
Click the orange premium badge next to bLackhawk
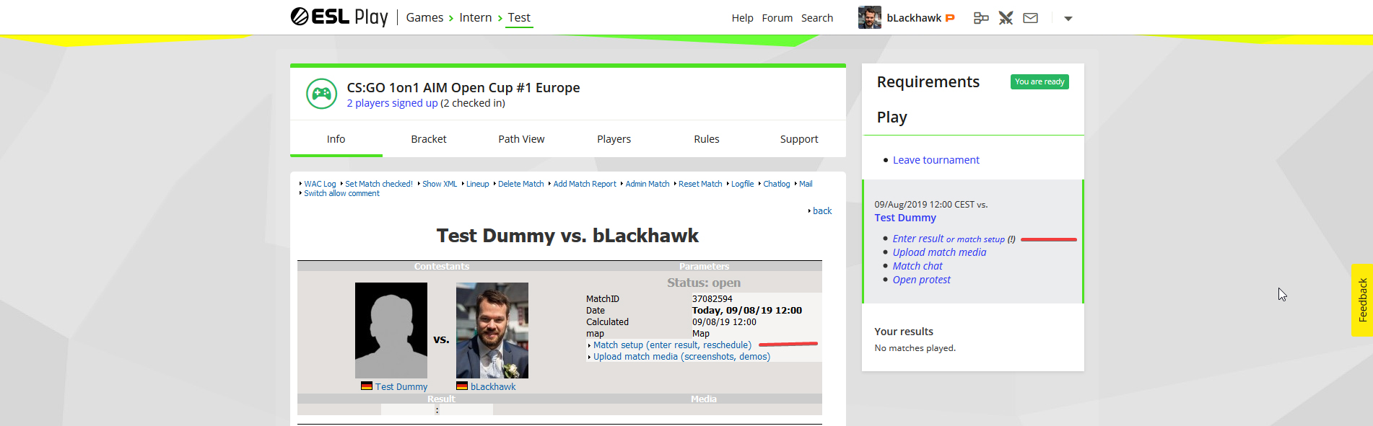(950, 18)
